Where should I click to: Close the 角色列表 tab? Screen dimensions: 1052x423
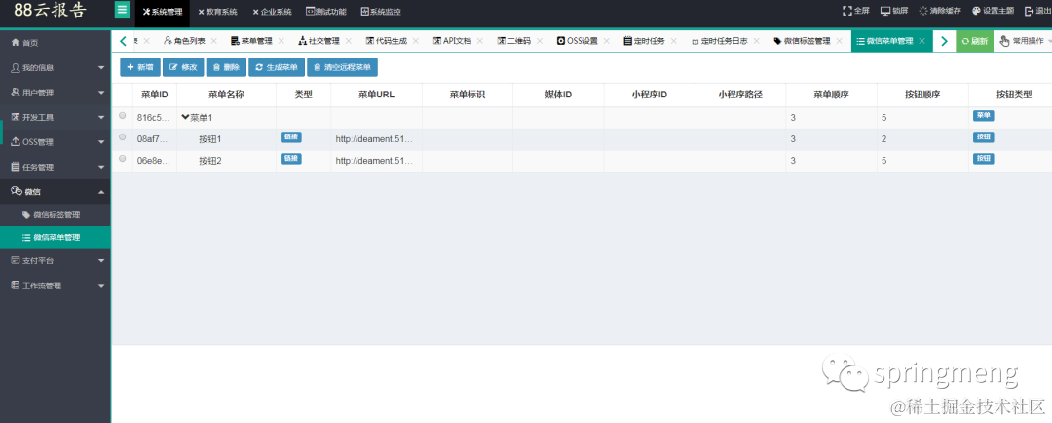[x=214, y=41]
